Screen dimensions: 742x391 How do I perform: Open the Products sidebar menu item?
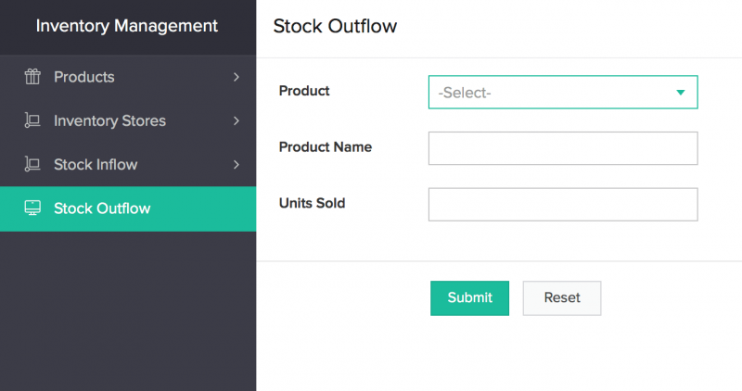pos(84,77)
